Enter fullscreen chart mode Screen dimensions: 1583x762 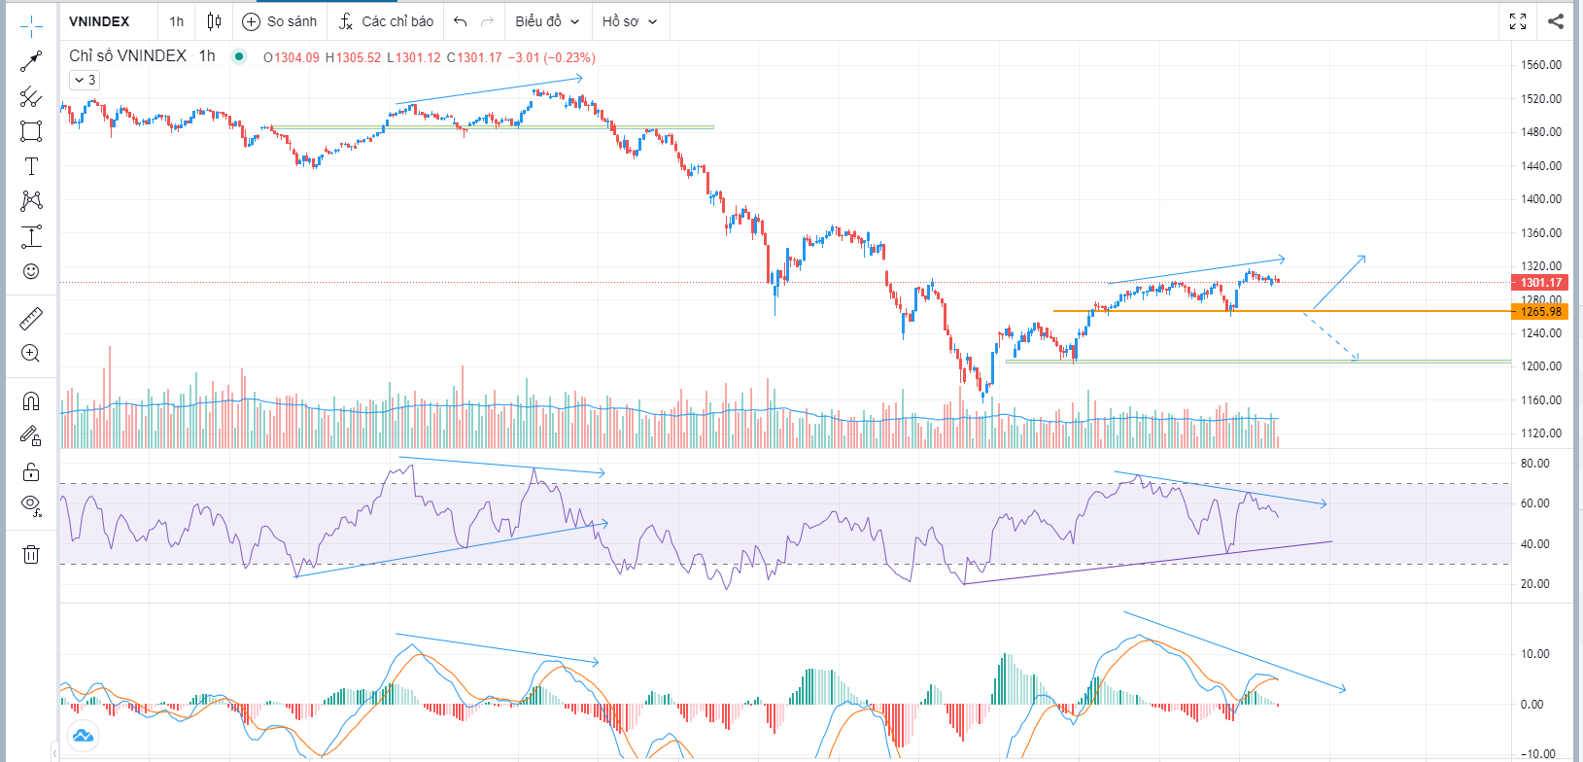pyautogui.click(x=1518, y=21)
